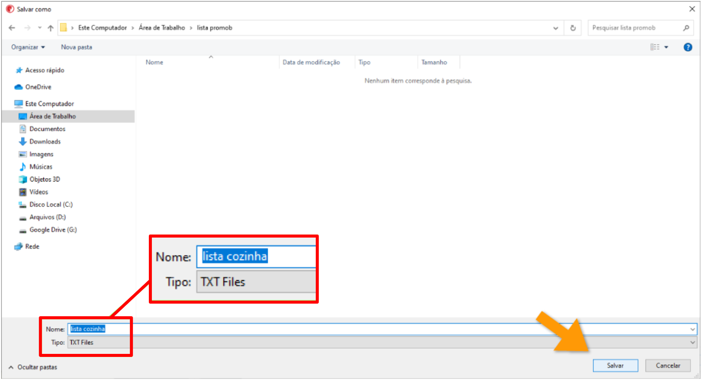Viewport: 702px width, 381px height.
Task: Sort by Tipo column header
Action: [x=364, y=62]
